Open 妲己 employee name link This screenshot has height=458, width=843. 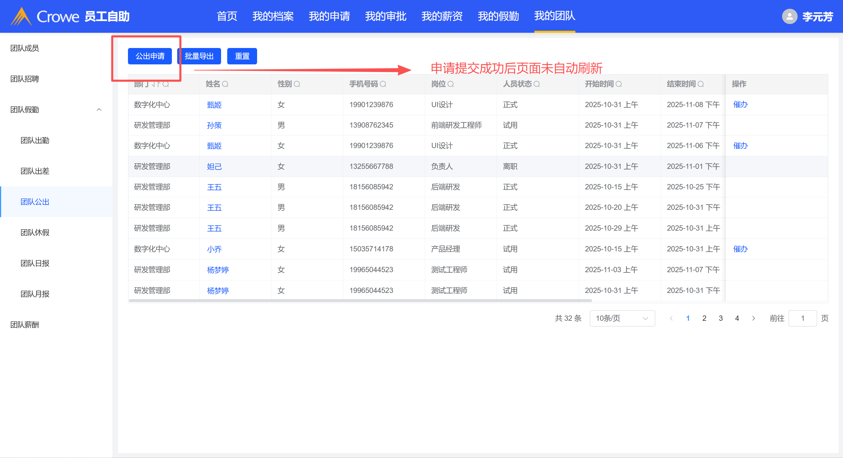pyautogui.click(x=214, y=167)
